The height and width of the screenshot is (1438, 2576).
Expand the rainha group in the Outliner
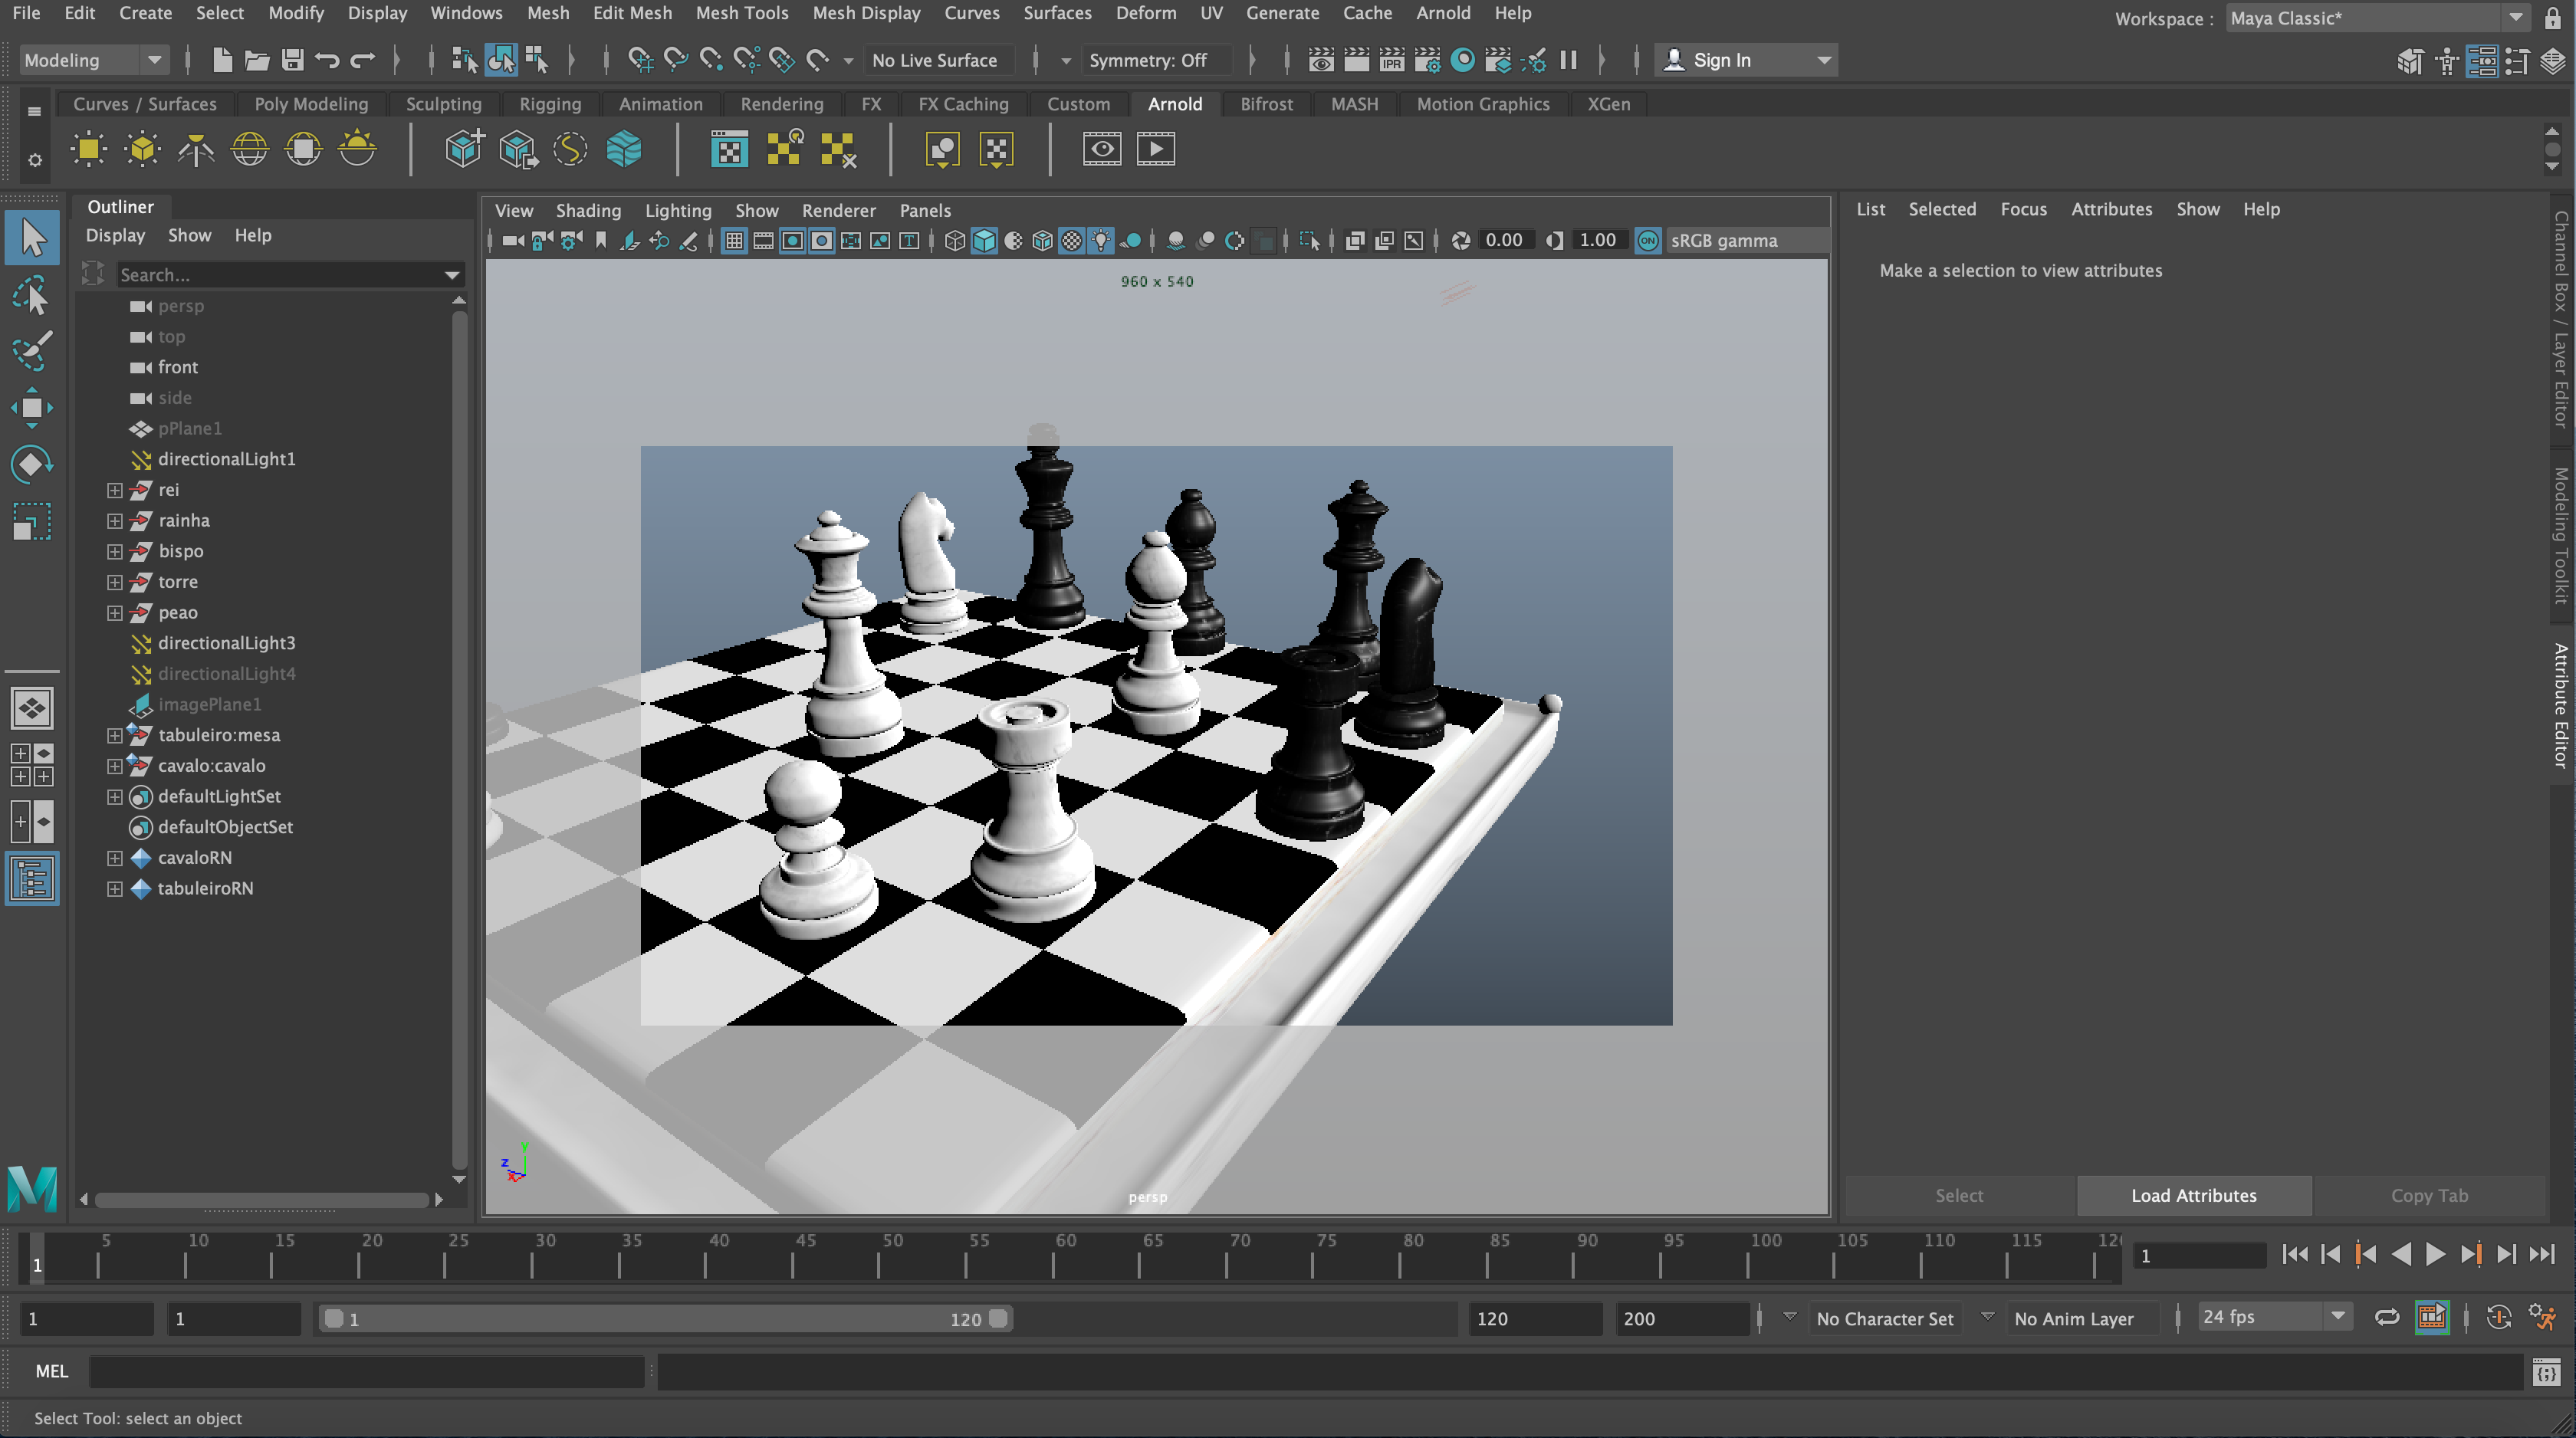[115, 521]
